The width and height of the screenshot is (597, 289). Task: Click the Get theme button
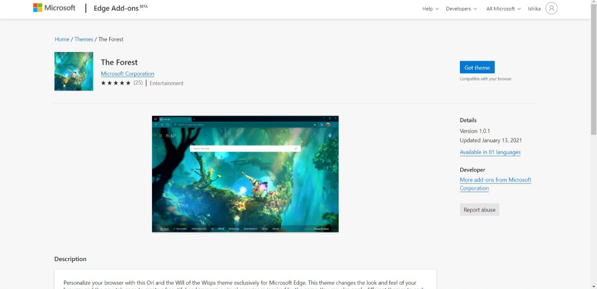coord(477,67)
